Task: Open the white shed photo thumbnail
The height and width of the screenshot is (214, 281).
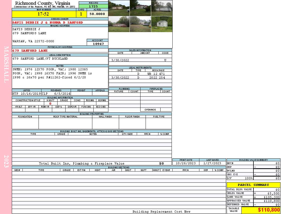Action: pyautogui.click(x=162, y=24)
